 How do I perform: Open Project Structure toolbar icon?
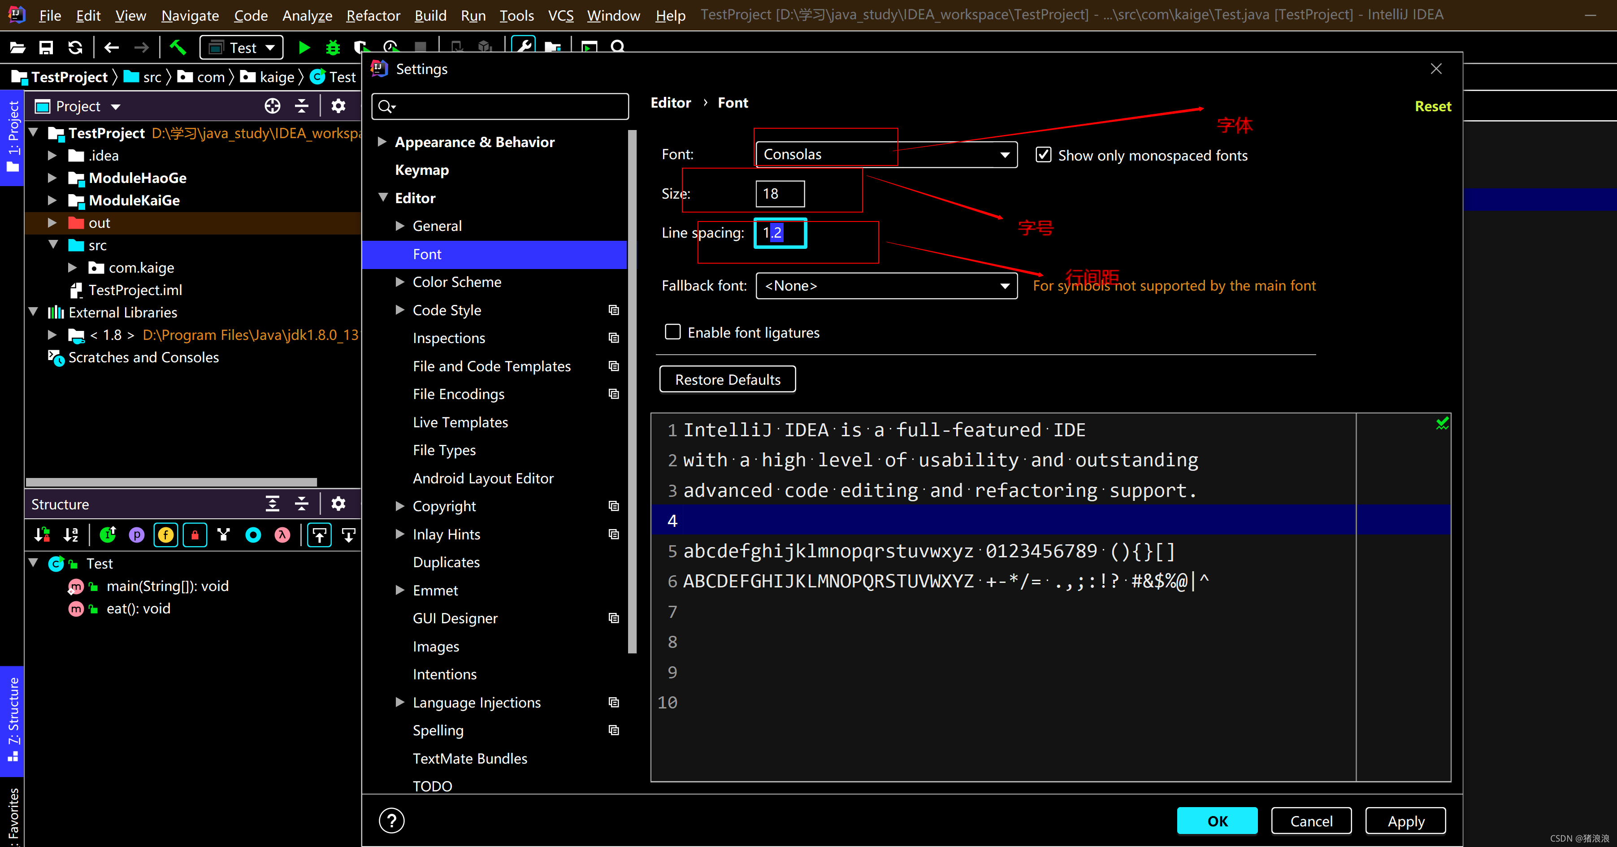coord(552,48)
